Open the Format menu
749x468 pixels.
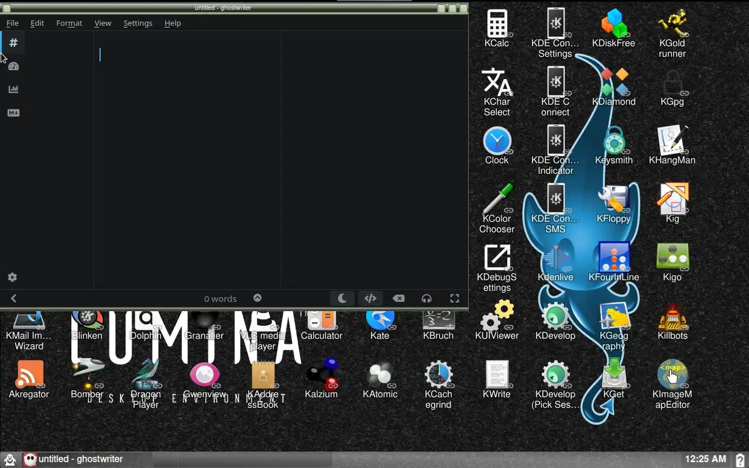[x=69, y=23]
